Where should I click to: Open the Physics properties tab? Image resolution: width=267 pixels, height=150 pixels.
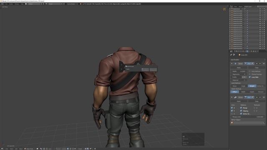[258, 51]
